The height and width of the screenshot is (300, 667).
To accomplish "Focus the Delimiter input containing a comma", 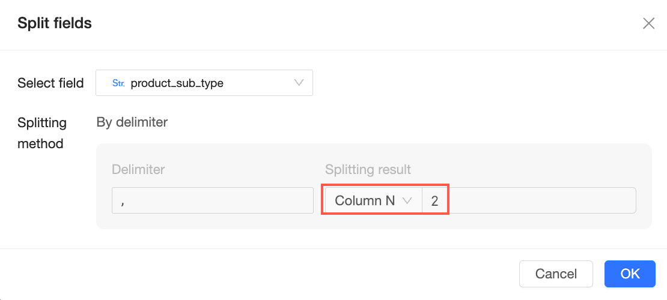I will pyautogui.click(x=213, y=201).
